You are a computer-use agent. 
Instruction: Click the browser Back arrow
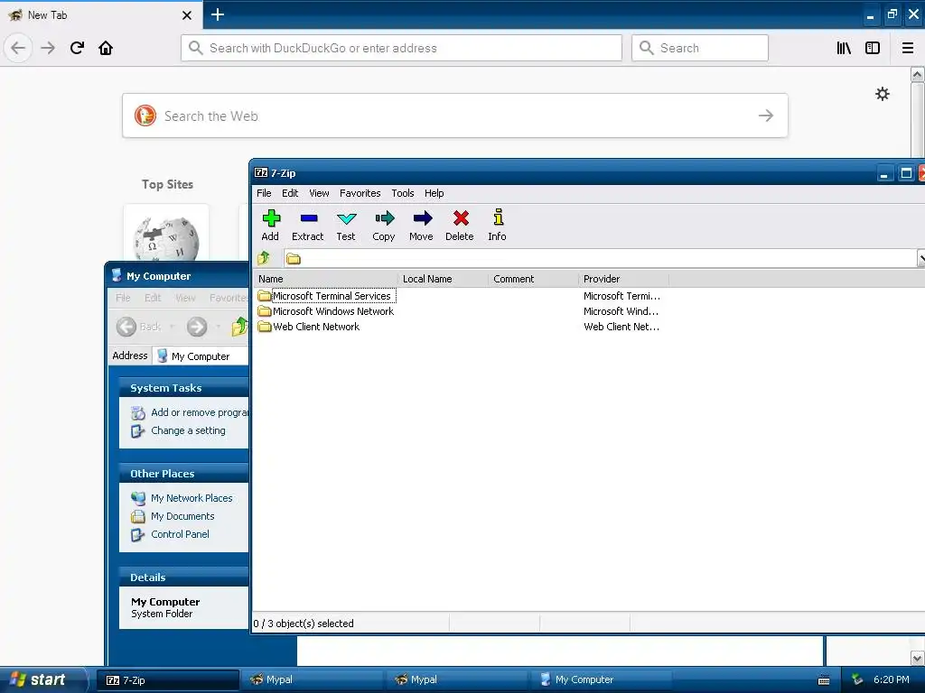(18, 48)
